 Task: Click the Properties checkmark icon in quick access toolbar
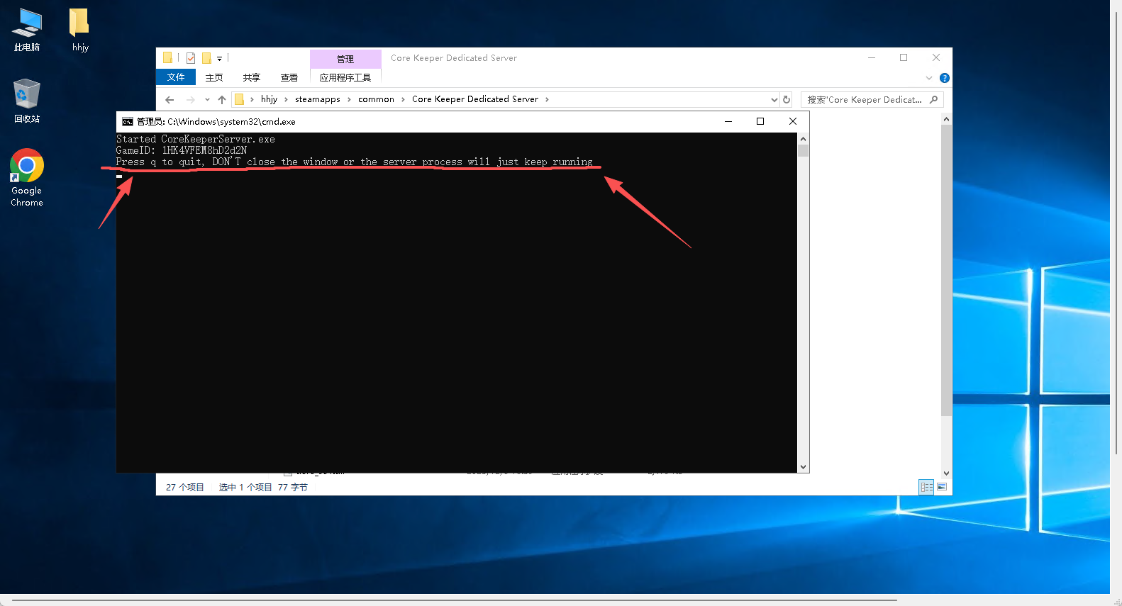(x=191, y=58)
